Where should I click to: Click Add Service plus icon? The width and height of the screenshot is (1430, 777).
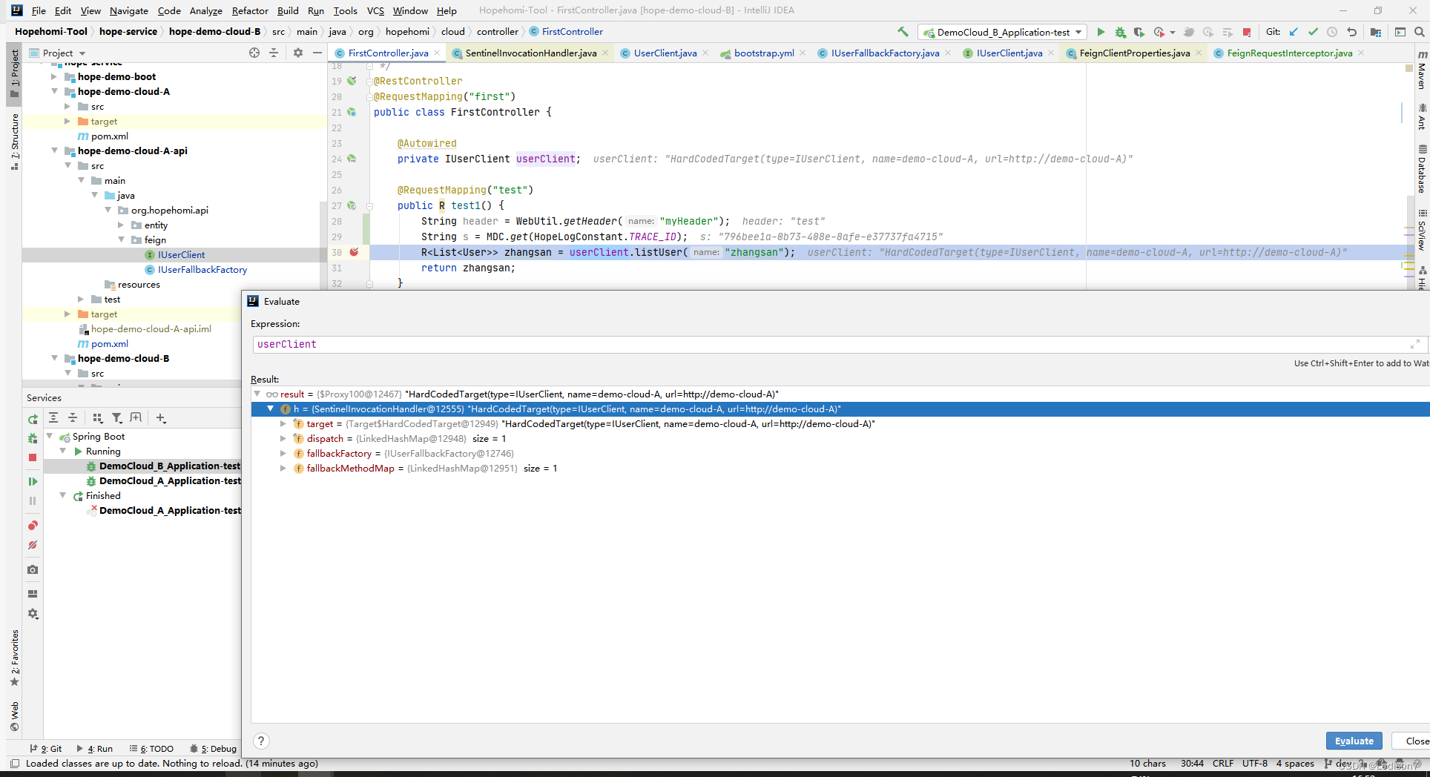(161, 418)
